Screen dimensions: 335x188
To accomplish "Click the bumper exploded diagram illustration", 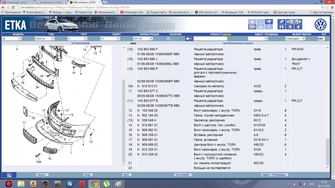I will tap(57, 105).
